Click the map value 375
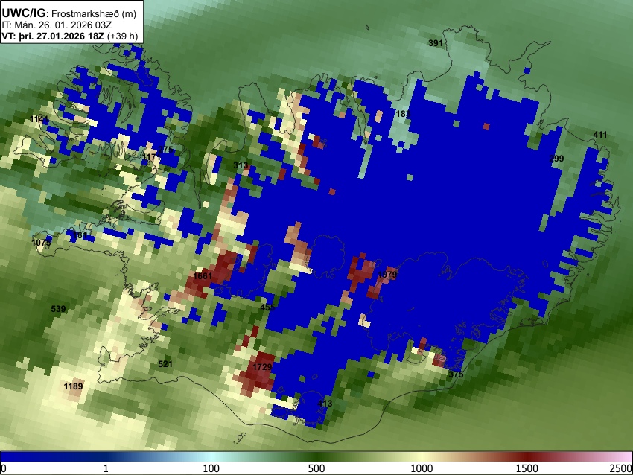 click(456, 374)
